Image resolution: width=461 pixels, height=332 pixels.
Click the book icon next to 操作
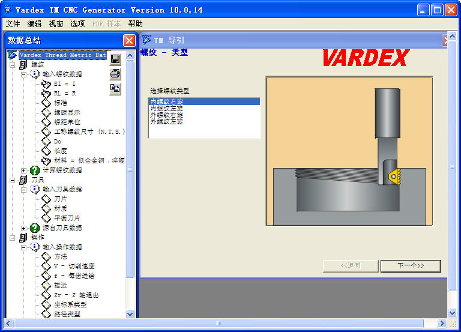pyautogui.click(x=23, y=237)
